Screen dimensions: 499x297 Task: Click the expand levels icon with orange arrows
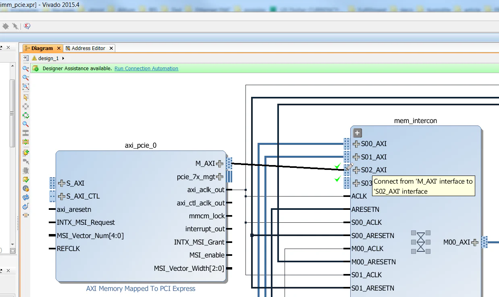25,142
